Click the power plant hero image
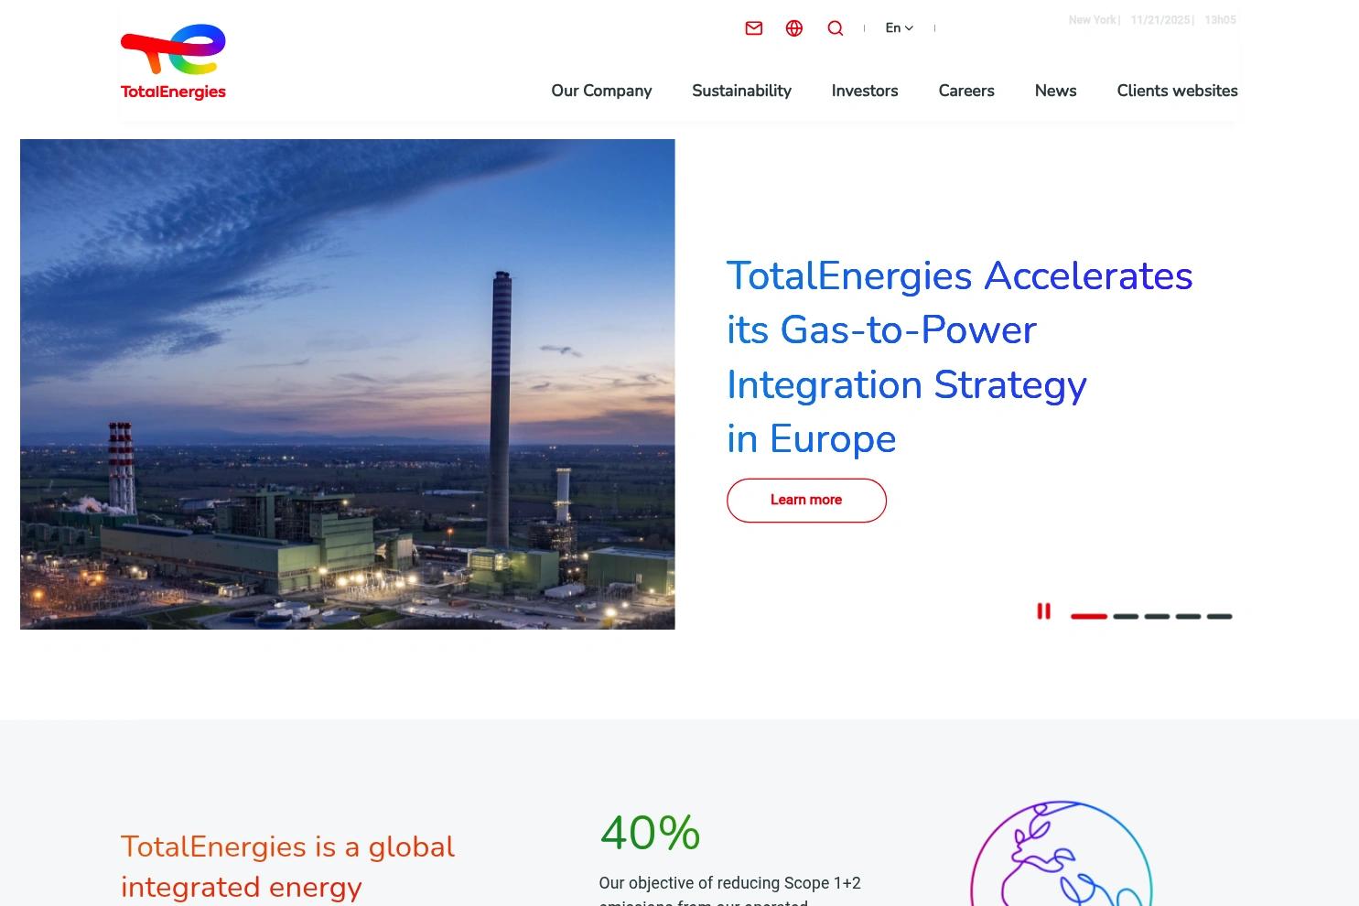The width and height of the screenshot is (1359, 906). [348, 384]
